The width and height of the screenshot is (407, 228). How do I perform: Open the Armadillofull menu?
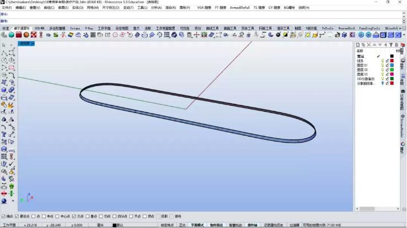(x=239, y=8)
